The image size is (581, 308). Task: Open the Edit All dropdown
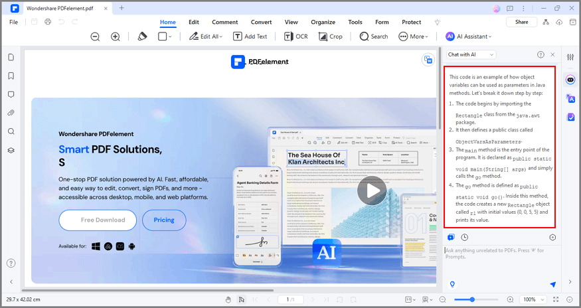(206, 37)
